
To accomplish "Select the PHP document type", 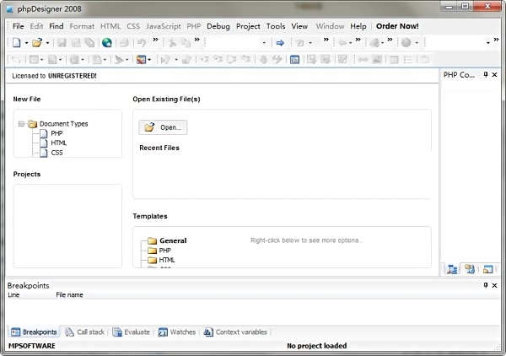I will 56,133.
